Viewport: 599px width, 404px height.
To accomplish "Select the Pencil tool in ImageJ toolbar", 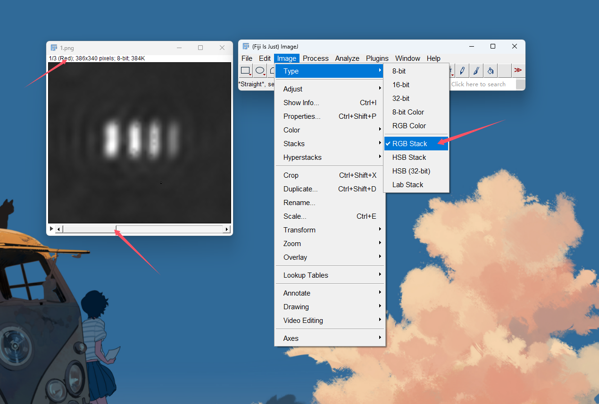I will [462, 71].
